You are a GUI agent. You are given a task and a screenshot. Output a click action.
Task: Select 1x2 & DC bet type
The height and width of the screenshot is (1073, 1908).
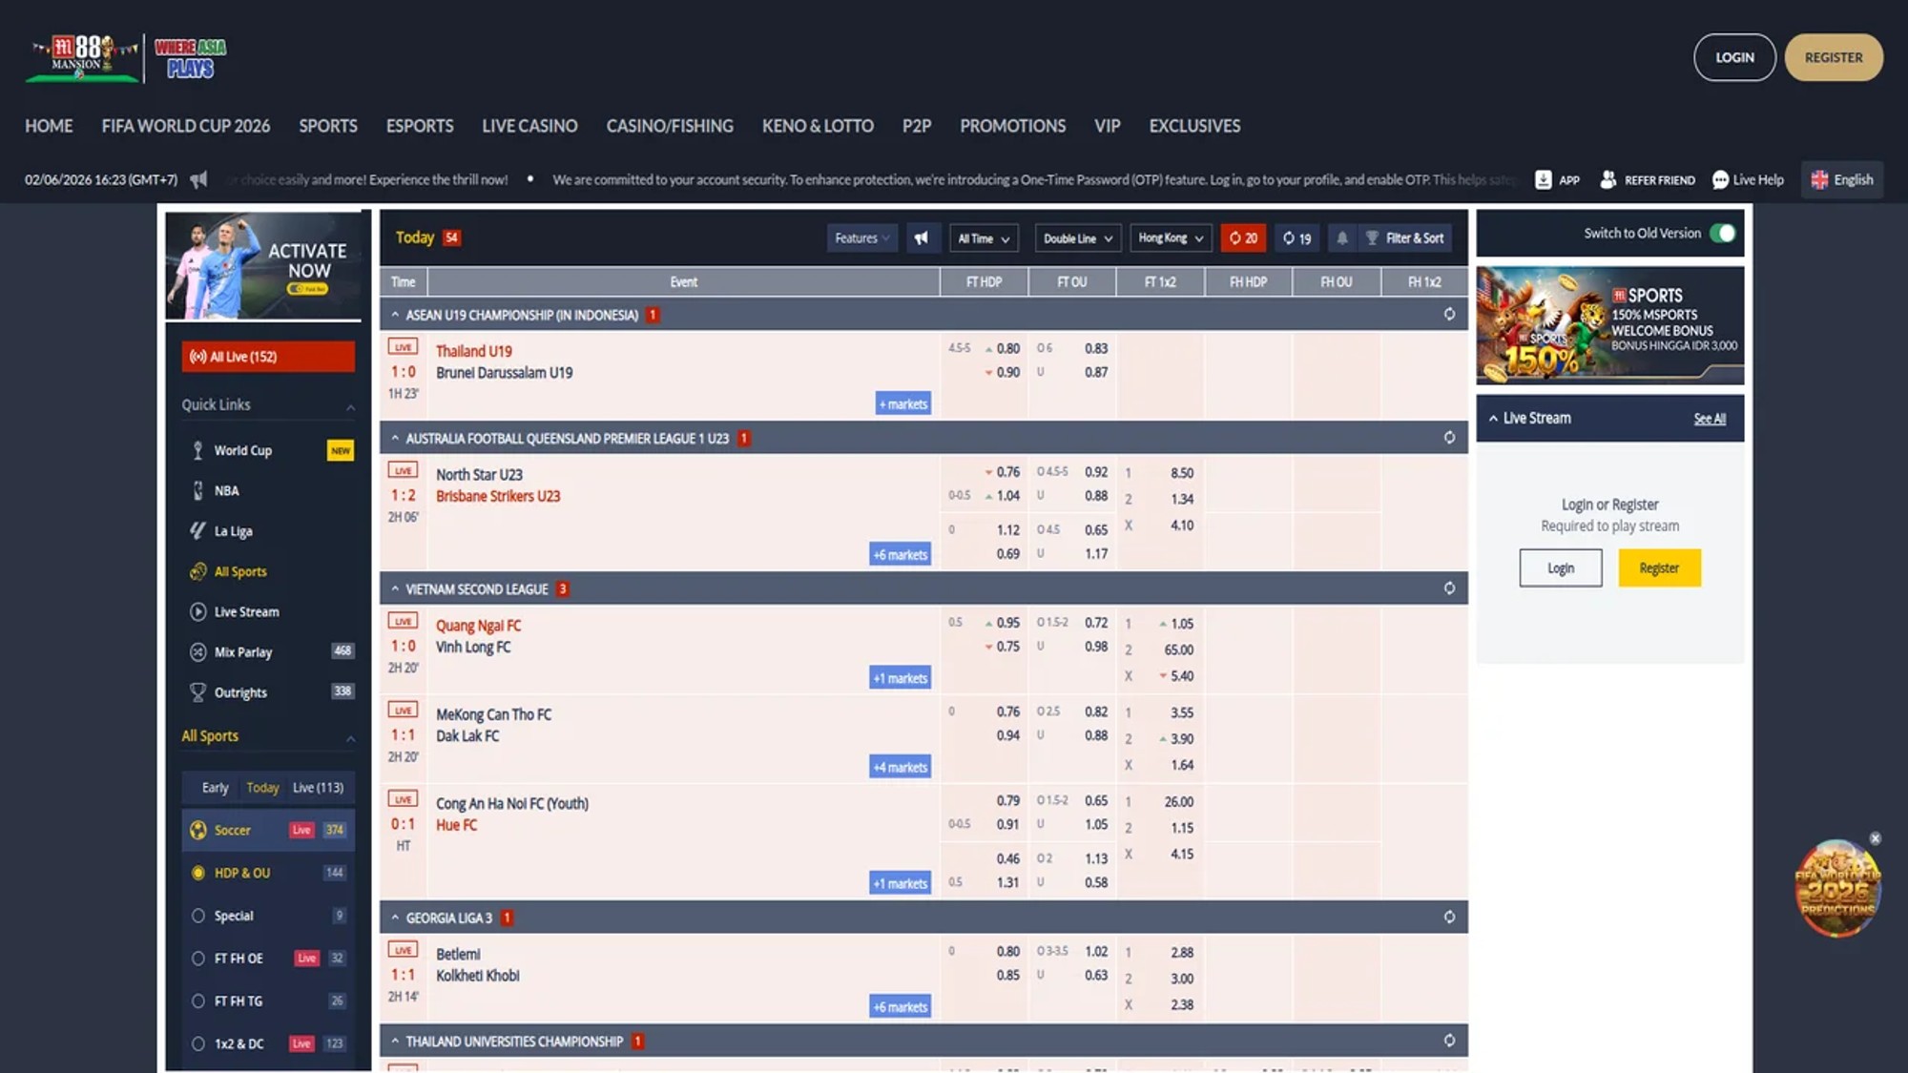(269, 1043)
